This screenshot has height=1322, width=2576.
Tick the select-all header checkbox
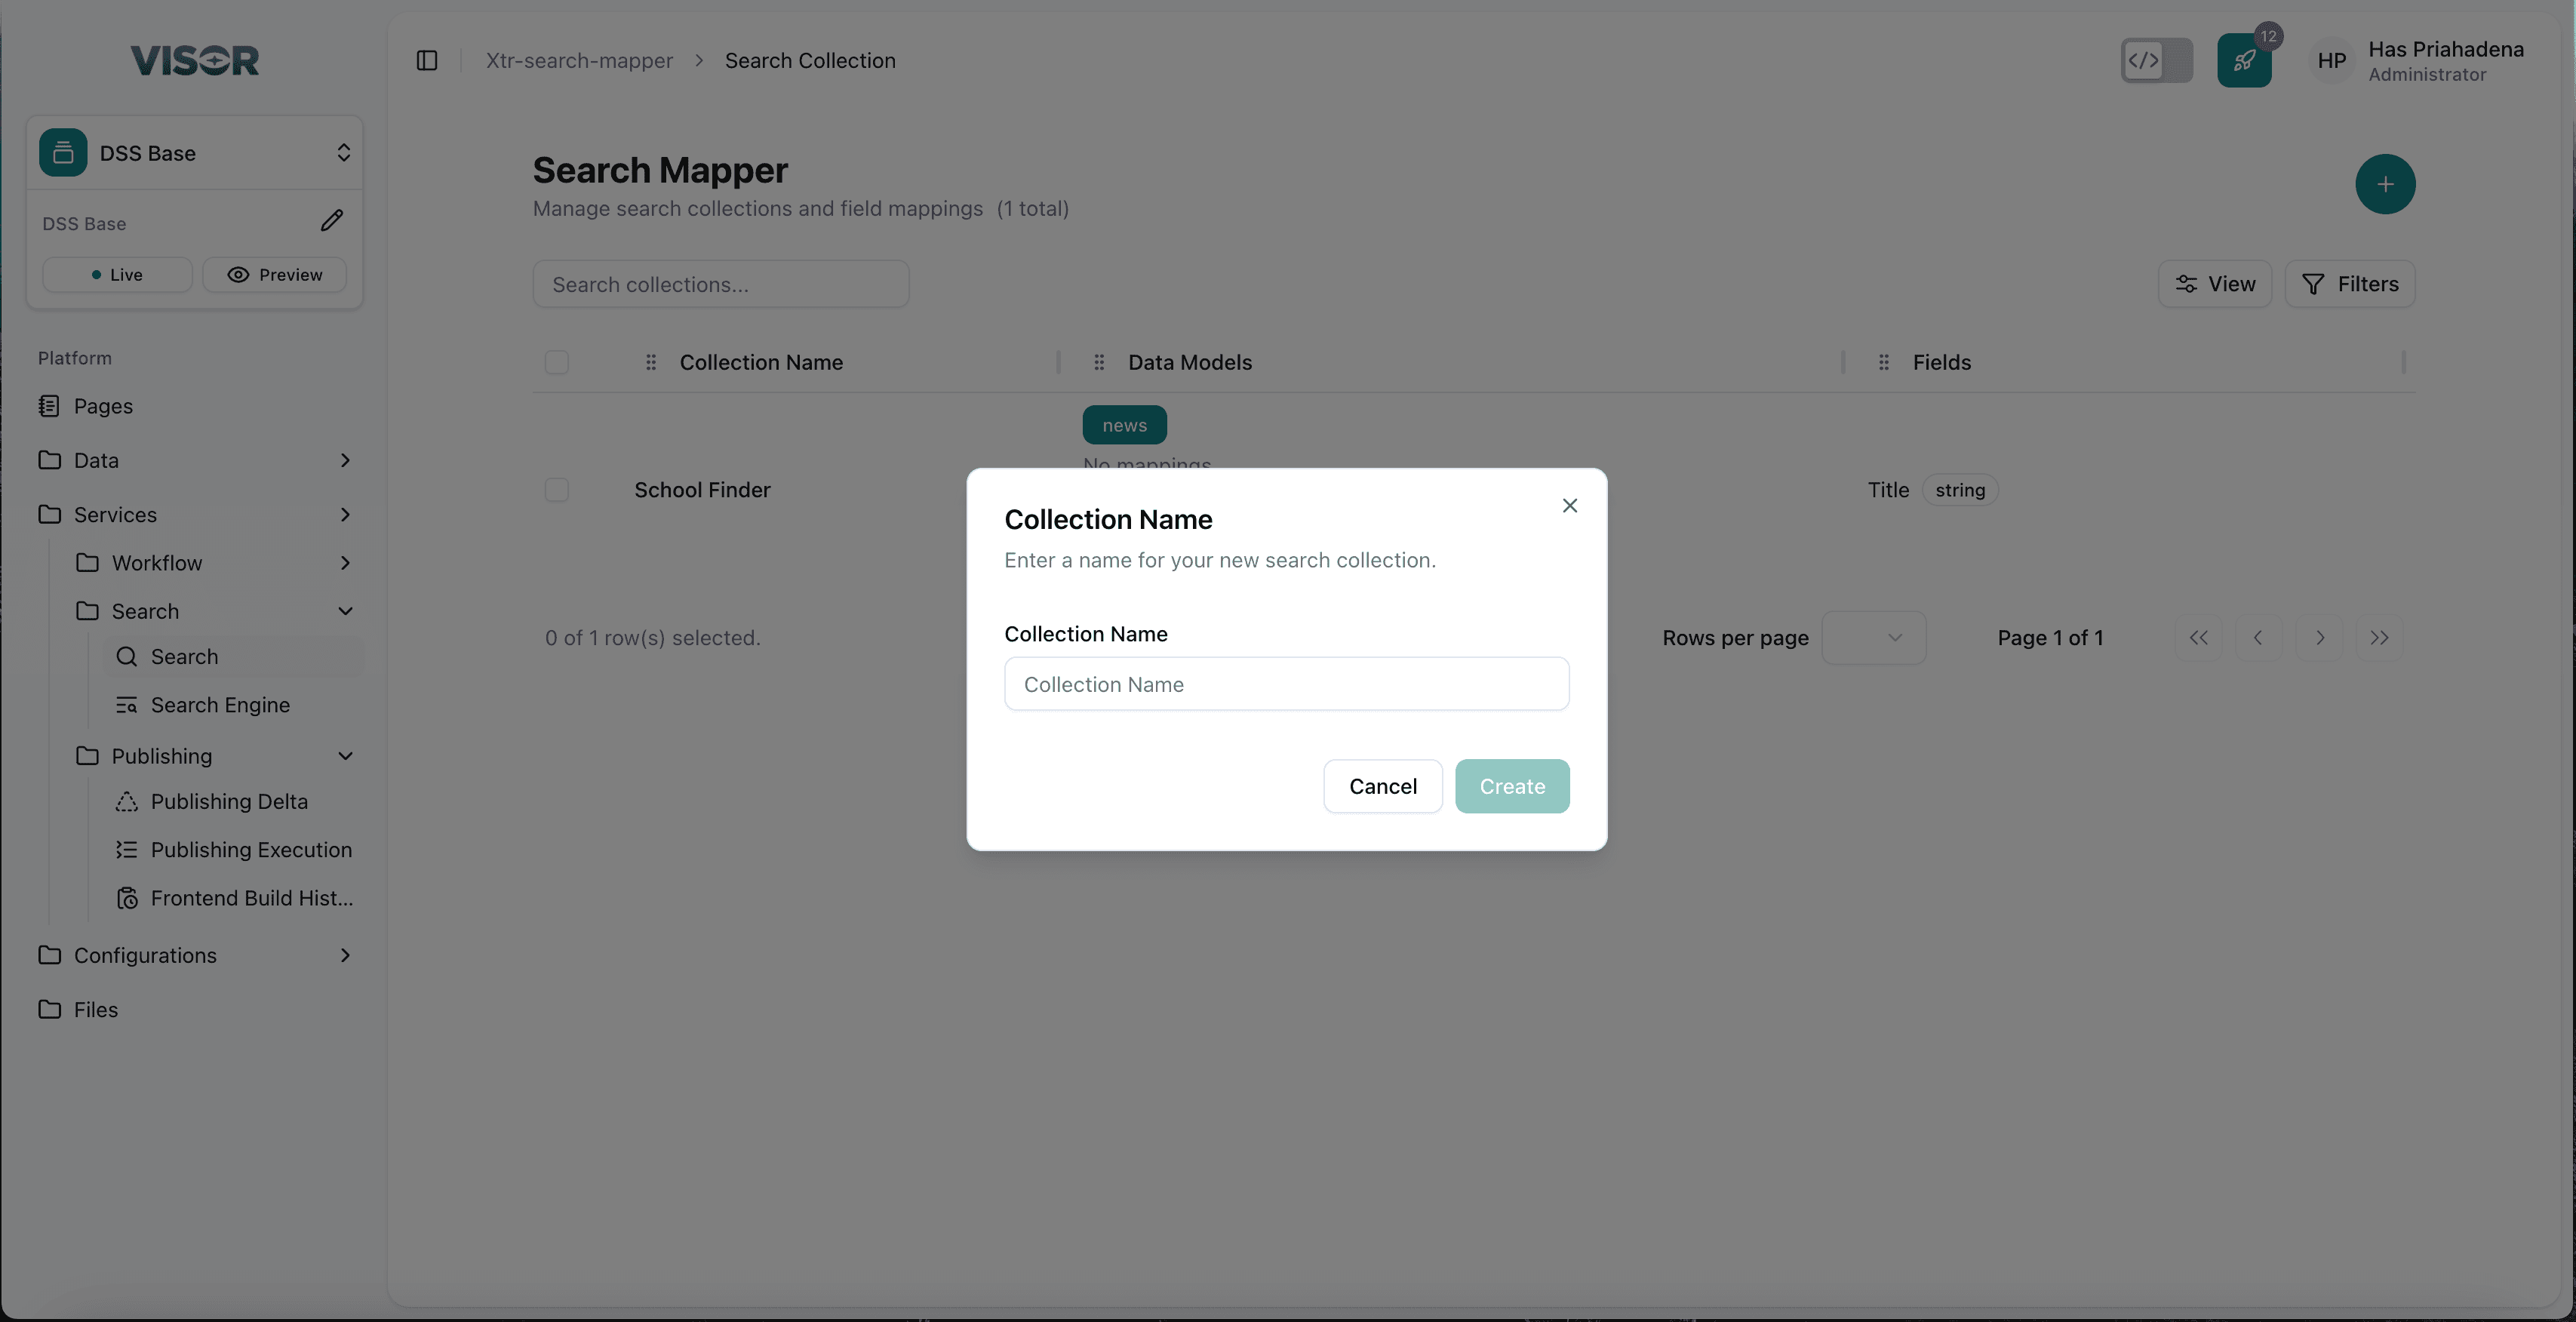[557, 362]
